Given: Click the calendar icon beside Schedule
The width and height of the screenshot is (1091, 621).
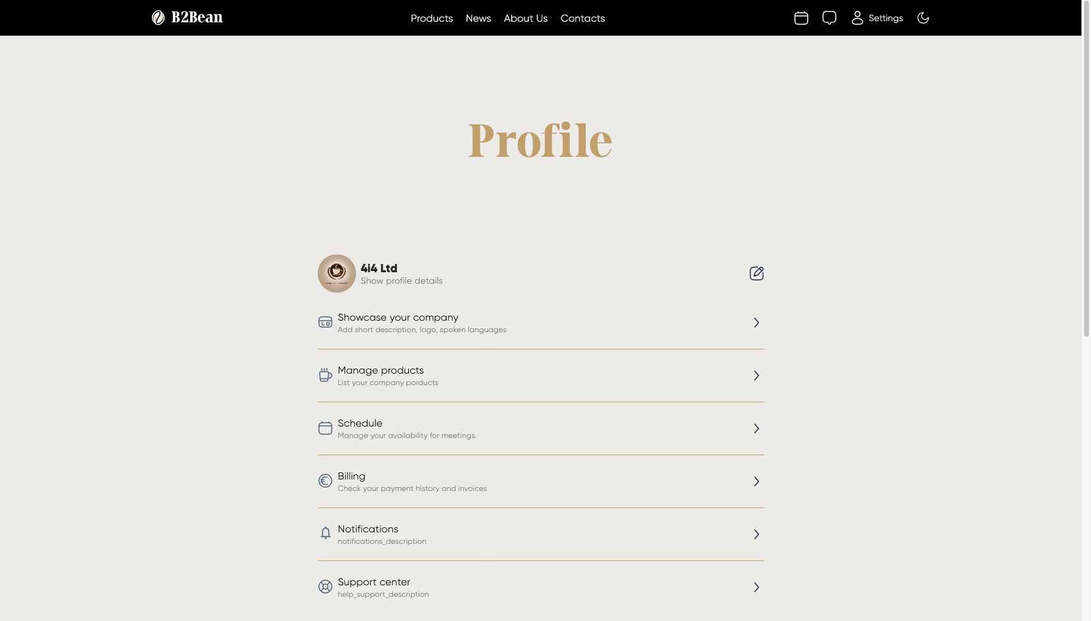Looking at the screenshot, I should pyautogui.click(x=325, y=428).
